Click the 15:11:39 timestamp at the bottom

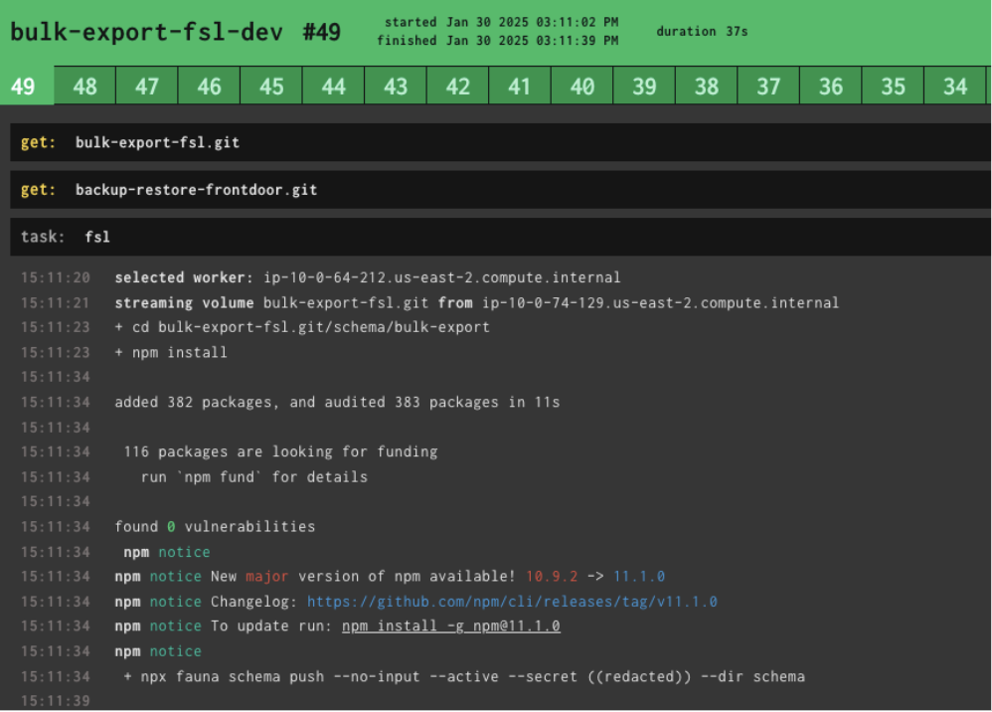click(56, 701)
